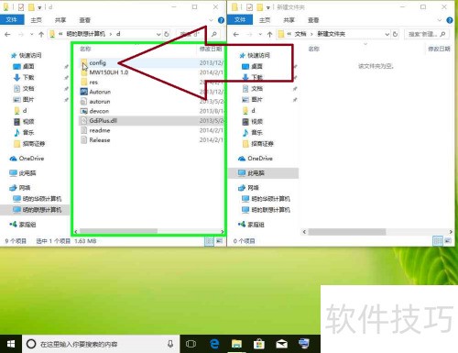Open the config folder in left window
The width and height of the screenshot is (458, 353).
click(97, 63)
